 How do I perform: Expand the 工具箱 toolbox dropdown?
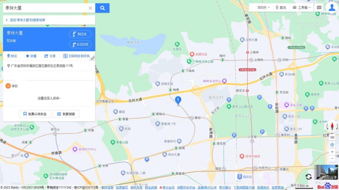pyautogui.click(x=302, y=8)
